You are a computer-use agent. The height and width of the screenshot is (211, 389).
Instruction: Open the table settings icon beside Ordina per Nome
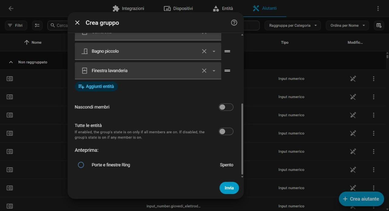pyautogui.click(x=379, y=26)
